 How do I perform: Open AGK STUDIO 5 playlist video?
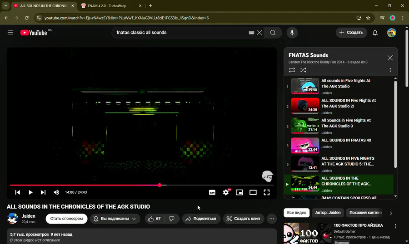(339, 164)
